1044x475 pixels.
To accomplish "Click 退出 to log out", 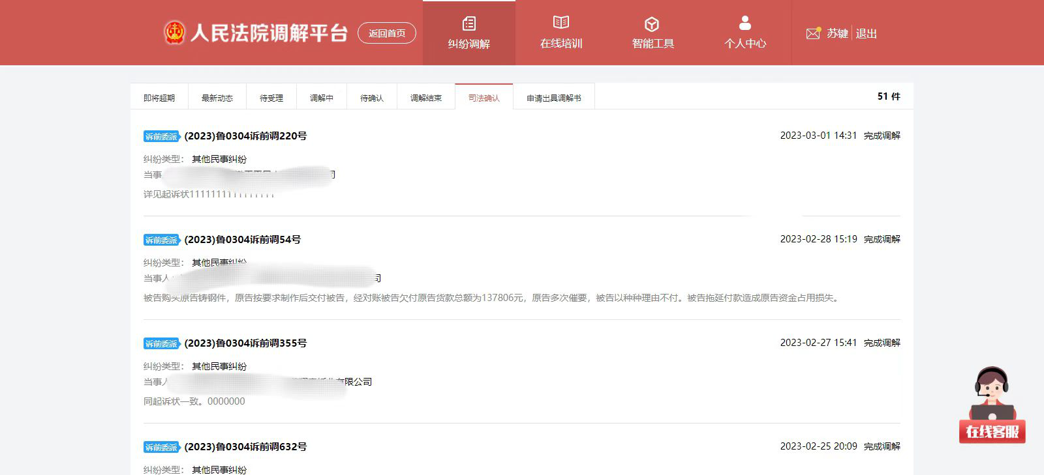I will pos(866,33).
